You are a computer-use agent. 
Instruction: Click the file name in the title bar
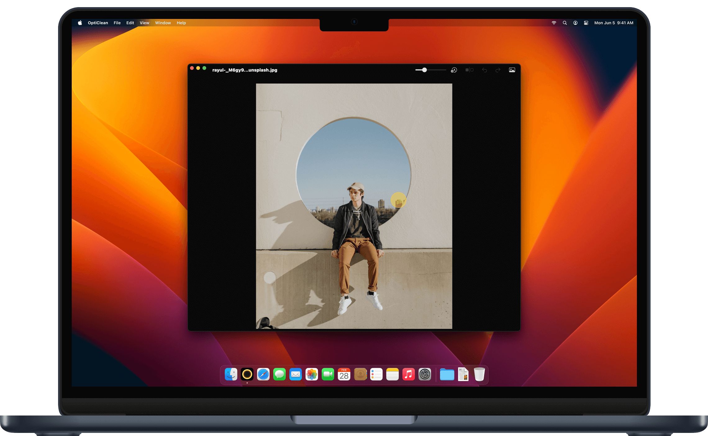pos(245,70)
